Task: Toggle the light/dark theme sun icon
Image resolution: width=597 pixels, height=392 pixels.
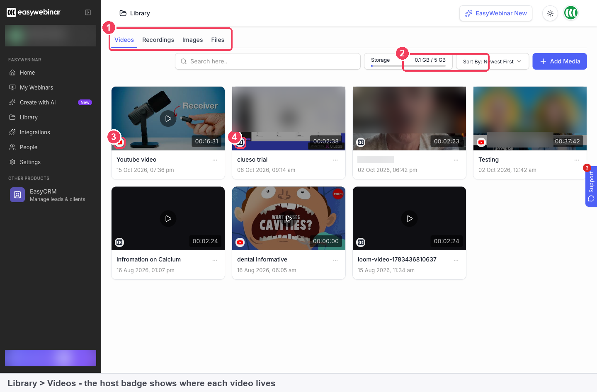Action: click(x=550, y=13)
